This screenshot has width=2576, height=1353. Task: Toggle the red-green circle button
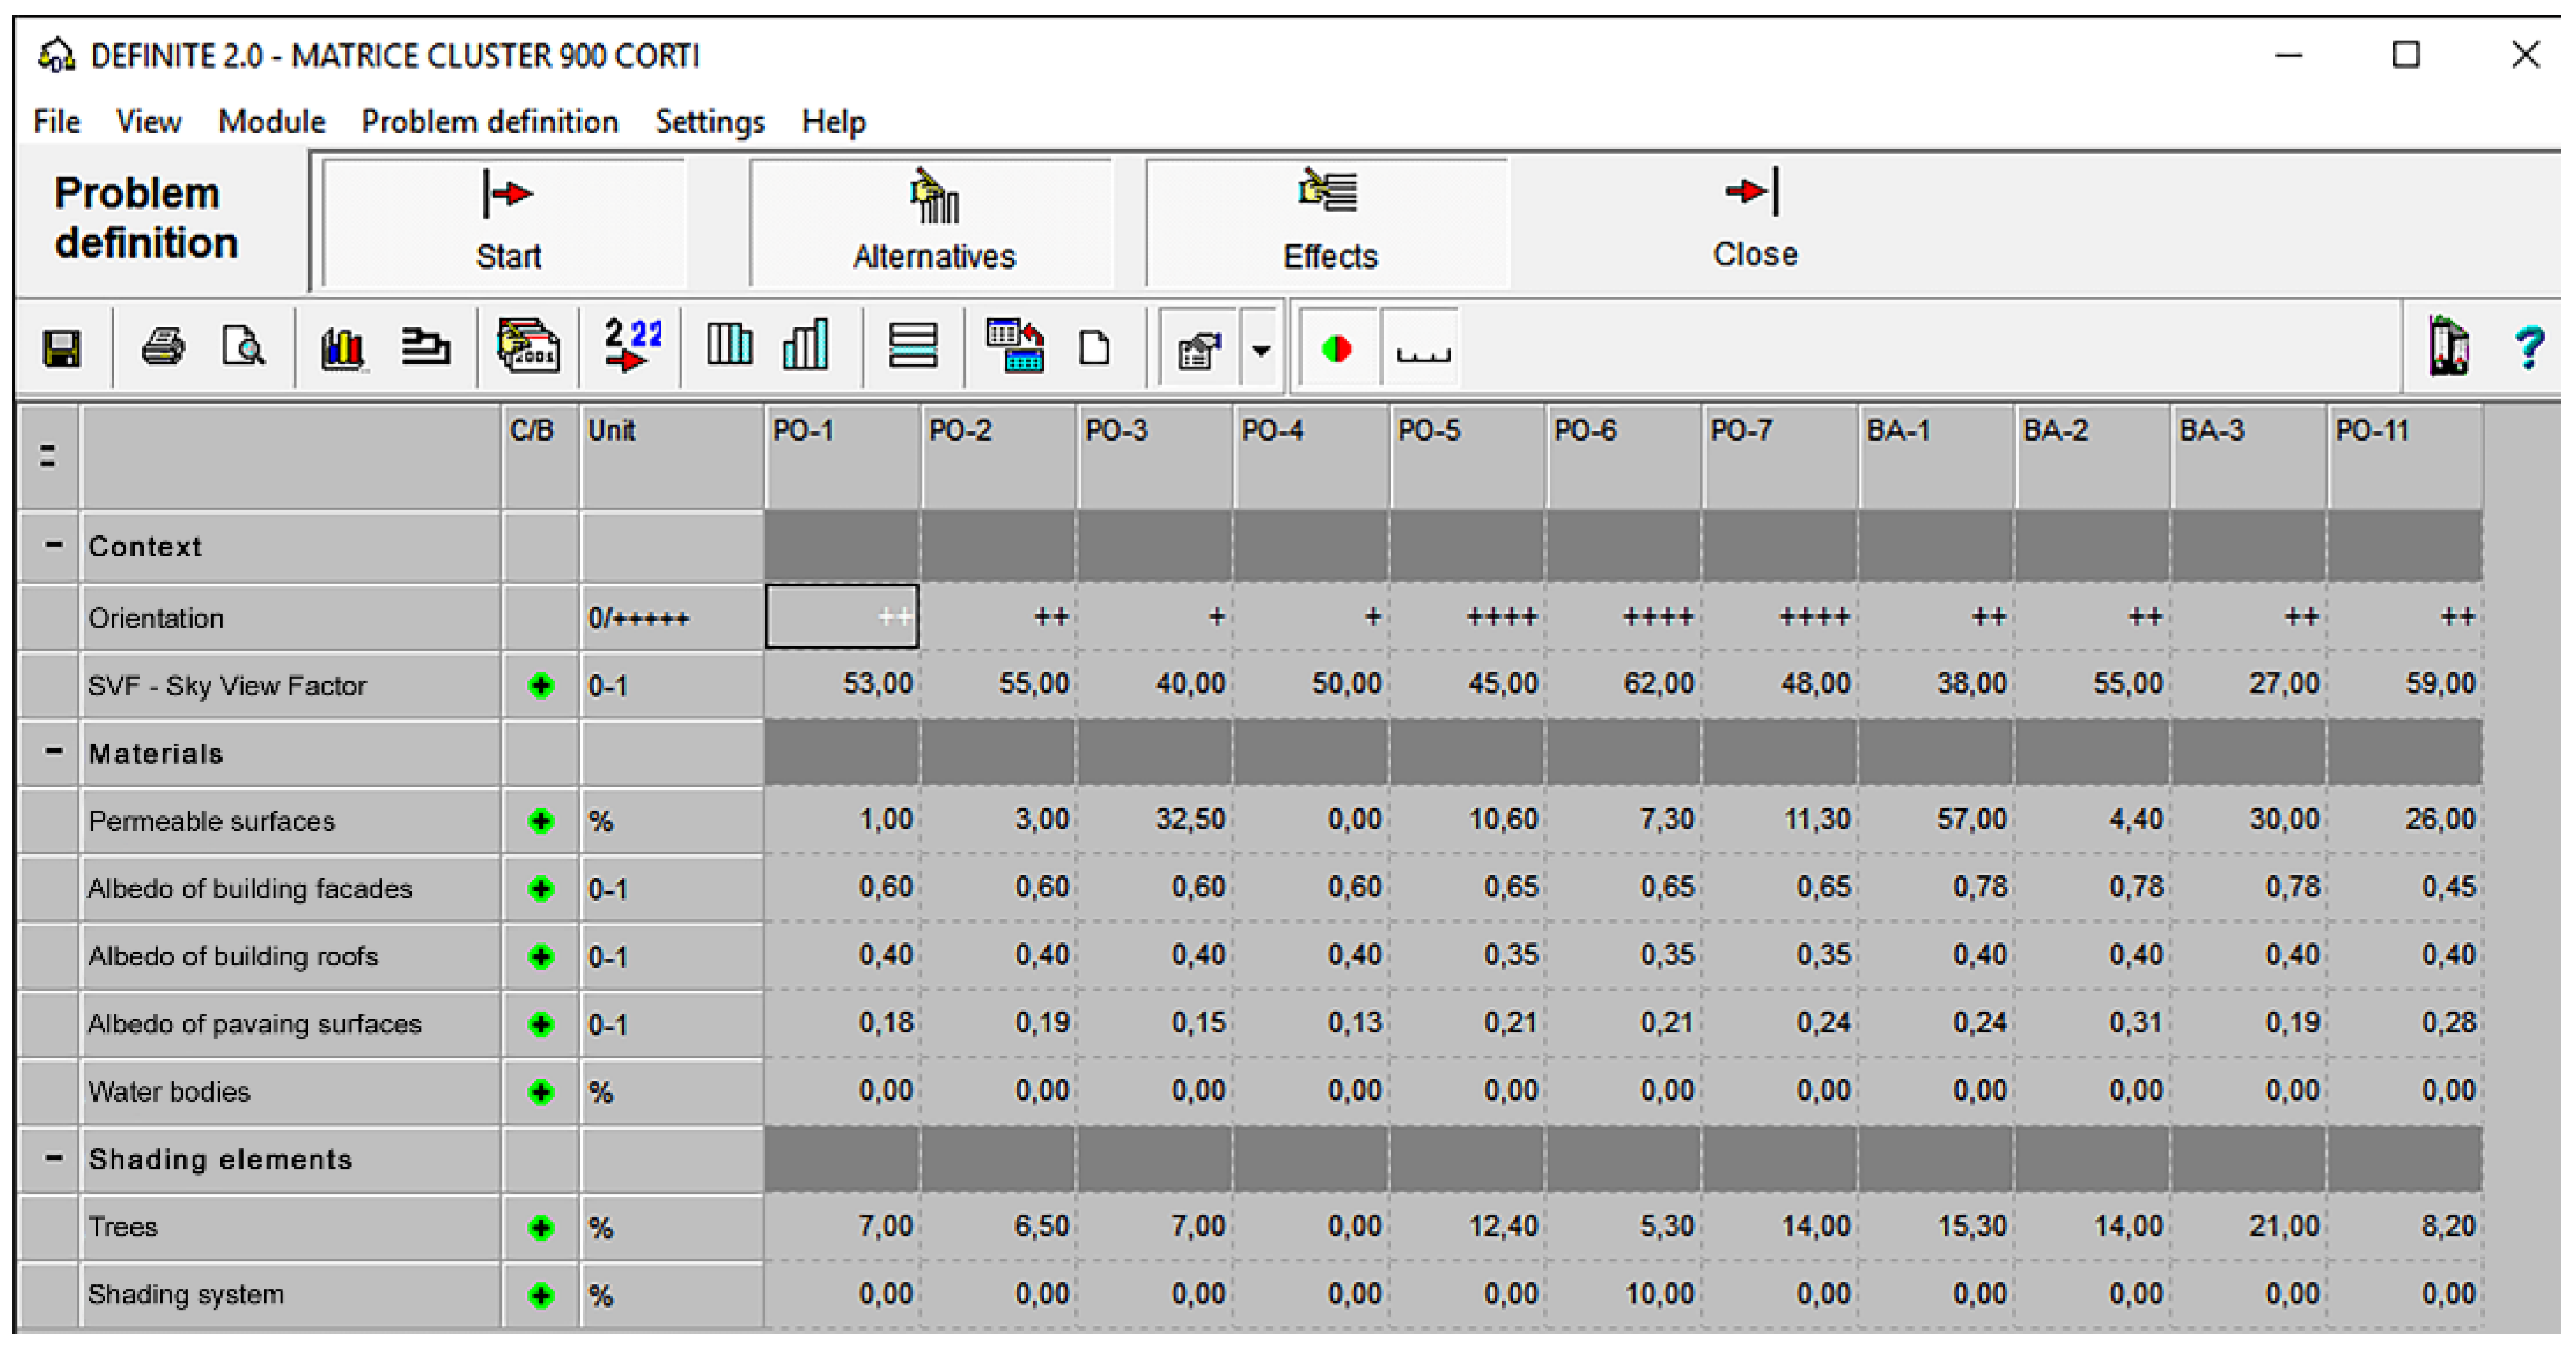(x=1337, y=349)
